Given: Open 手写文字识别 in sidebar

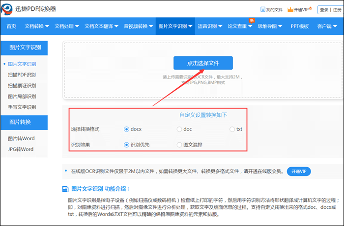Looking at the screenshot, I should point(22,107).
